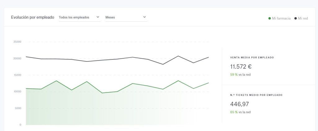Viewport: 318px width, 131px height.
Task: Toggle the Mi red legend series
Action: 301,18
